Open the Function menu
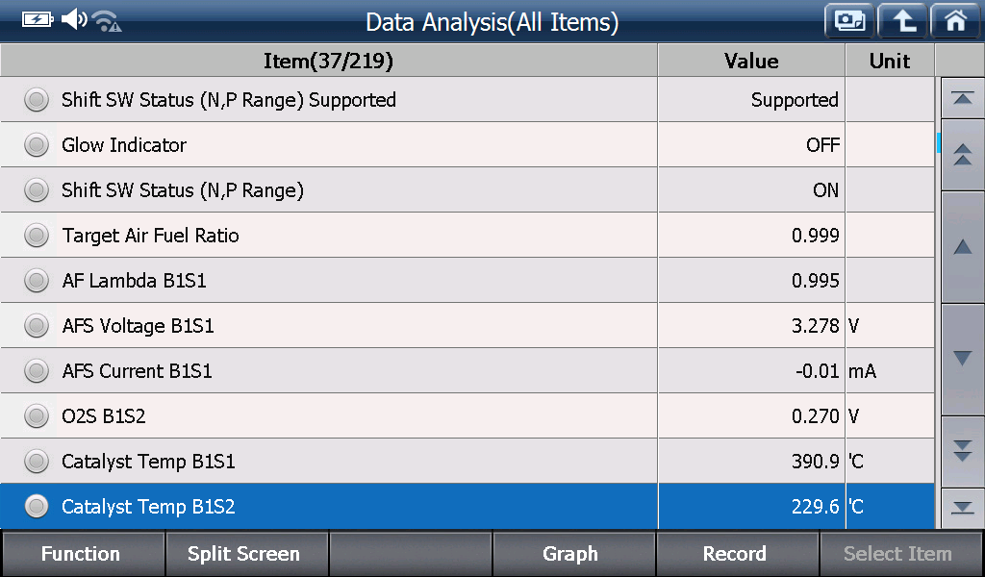 (x=83, y=554)
